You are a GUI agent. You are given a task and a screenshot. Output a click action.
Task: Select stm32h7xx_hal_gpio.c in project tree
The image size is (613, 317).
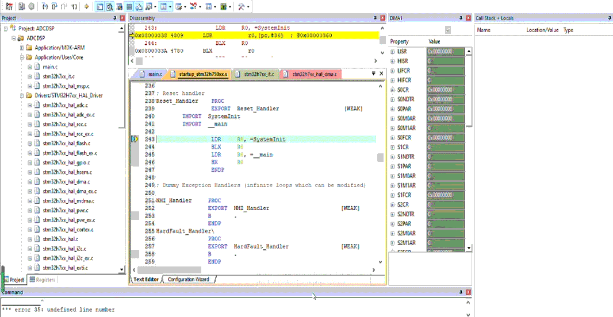66,163
